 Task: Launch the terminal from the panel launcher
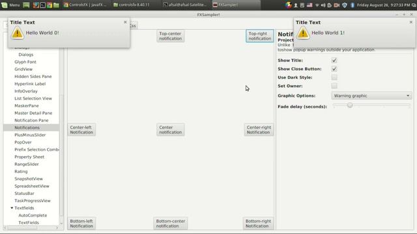click(42, 5)
